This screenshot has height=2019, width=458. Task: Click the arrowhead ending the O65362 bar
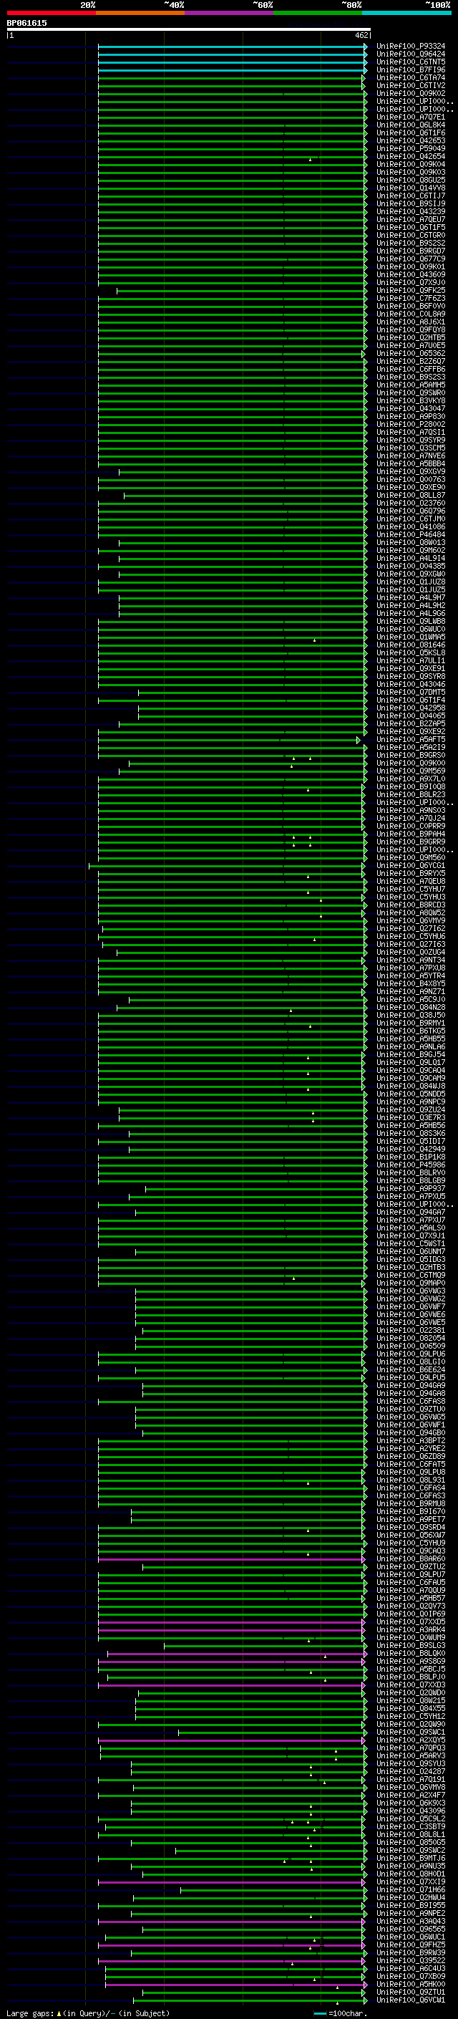363,354
